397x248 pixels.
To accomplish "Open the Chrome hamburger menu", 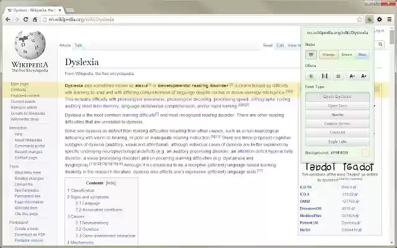I will (390, 19).
